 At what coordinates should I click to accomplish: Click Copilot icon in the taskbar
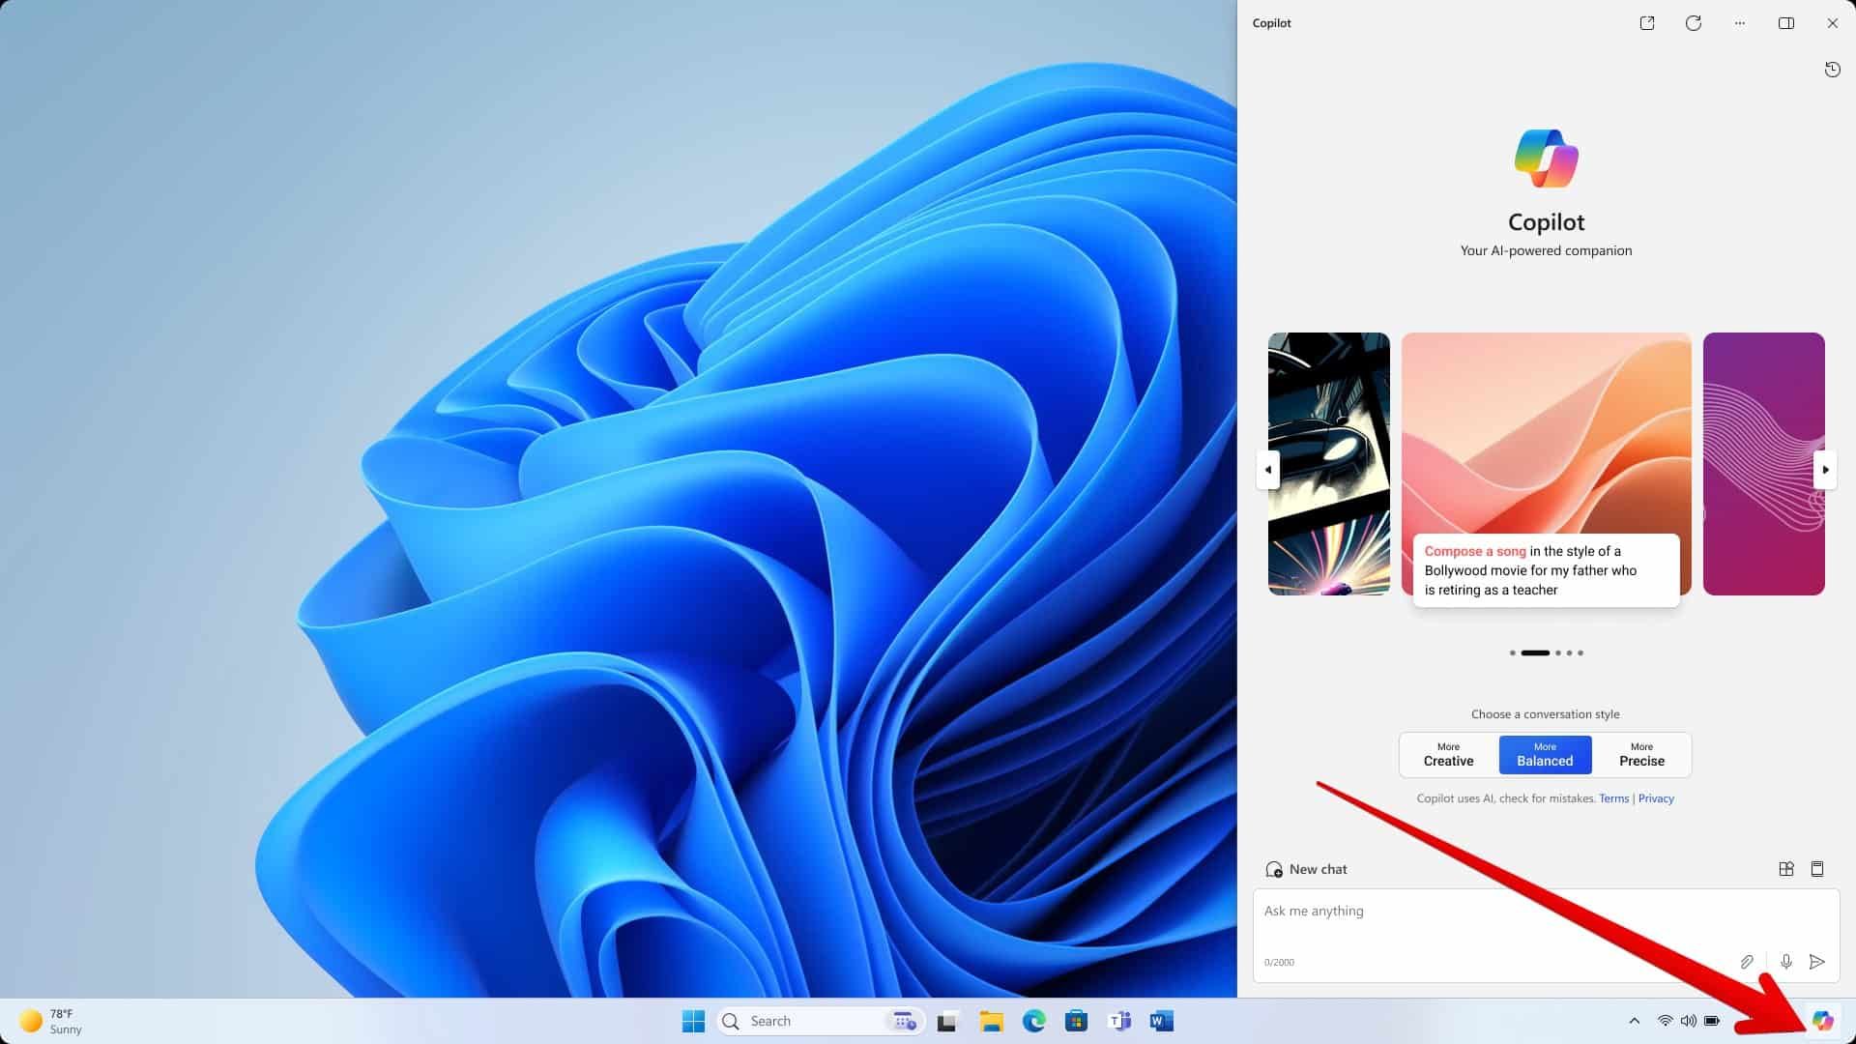(x=1822, y=1021)
